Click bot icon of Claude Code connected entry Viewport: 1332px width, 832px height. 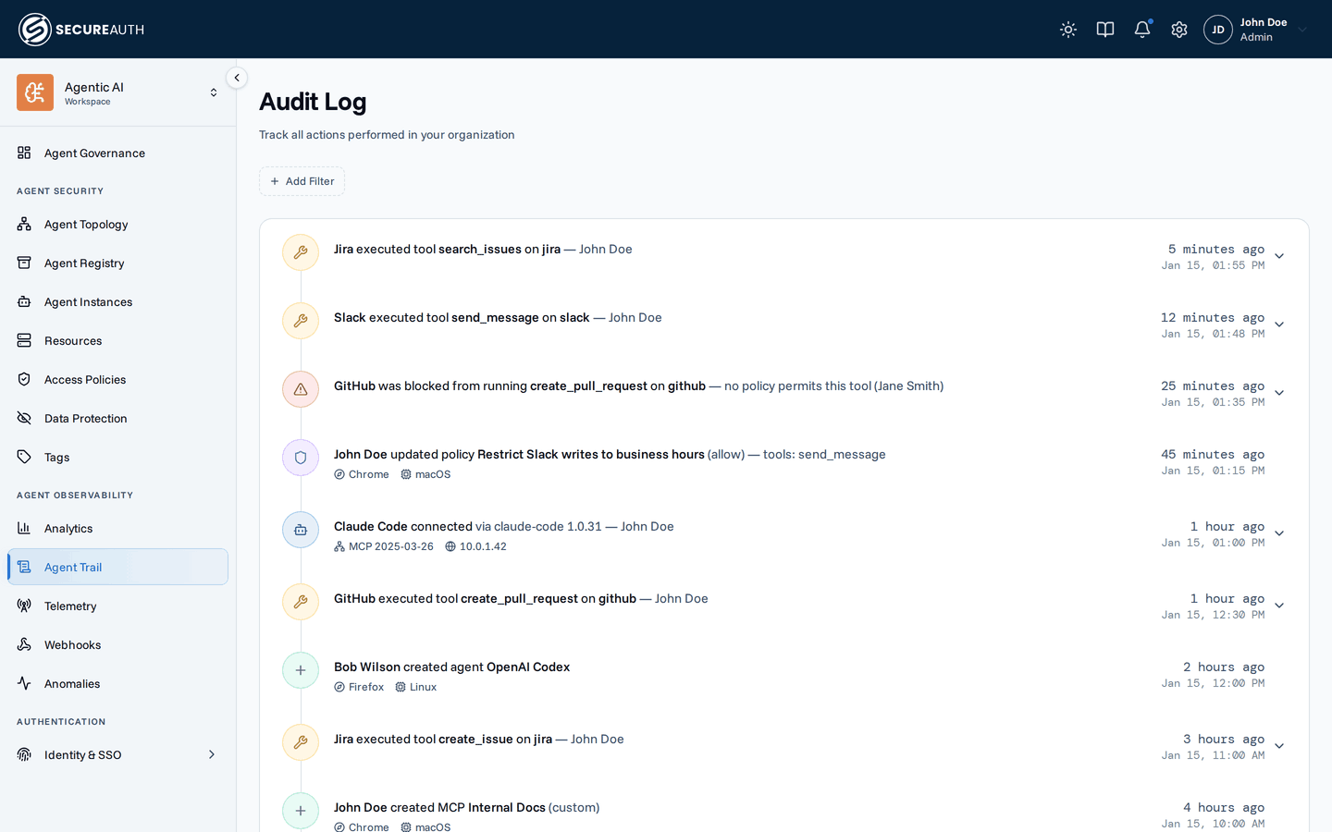click(301, 530)
